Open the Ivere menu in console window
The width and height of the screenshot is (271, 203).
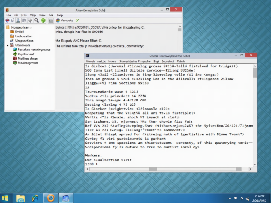112,61
